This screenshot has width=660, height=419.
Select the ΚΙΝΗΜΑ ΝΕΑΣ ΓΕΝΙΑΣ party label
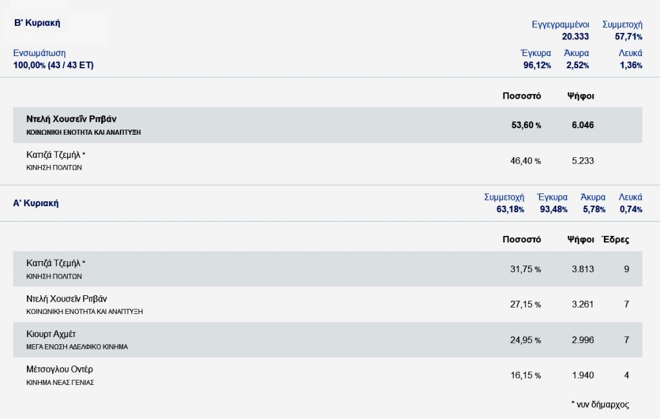(x=61, y=382)
